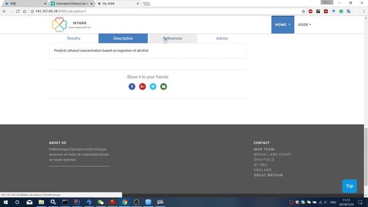368x207 pixels.
Task: Click the SHEFFIELD address line
Action: pos(264,160)
